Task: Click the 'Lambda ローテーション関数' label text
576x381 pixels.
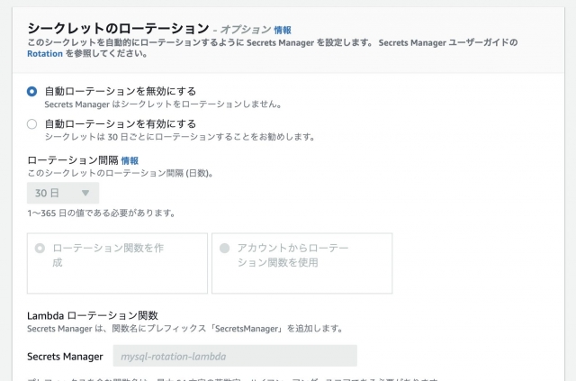Action: click(93, 315)
